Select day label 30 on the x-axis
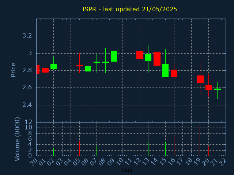Image resolution: width=234 pixels, height=175 pixels. click(34, 162)
